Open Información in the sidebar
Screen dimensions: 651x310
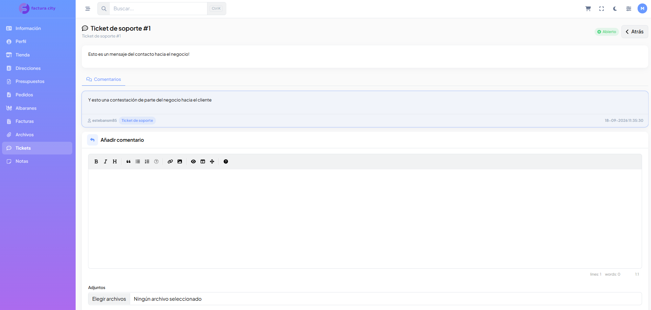pyautogui.click(x=37, y=28)
